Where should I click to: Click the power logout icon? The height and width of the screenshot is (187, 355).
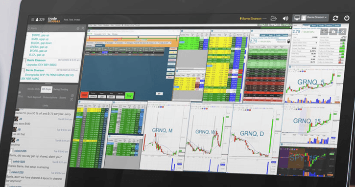click(347, 18)
